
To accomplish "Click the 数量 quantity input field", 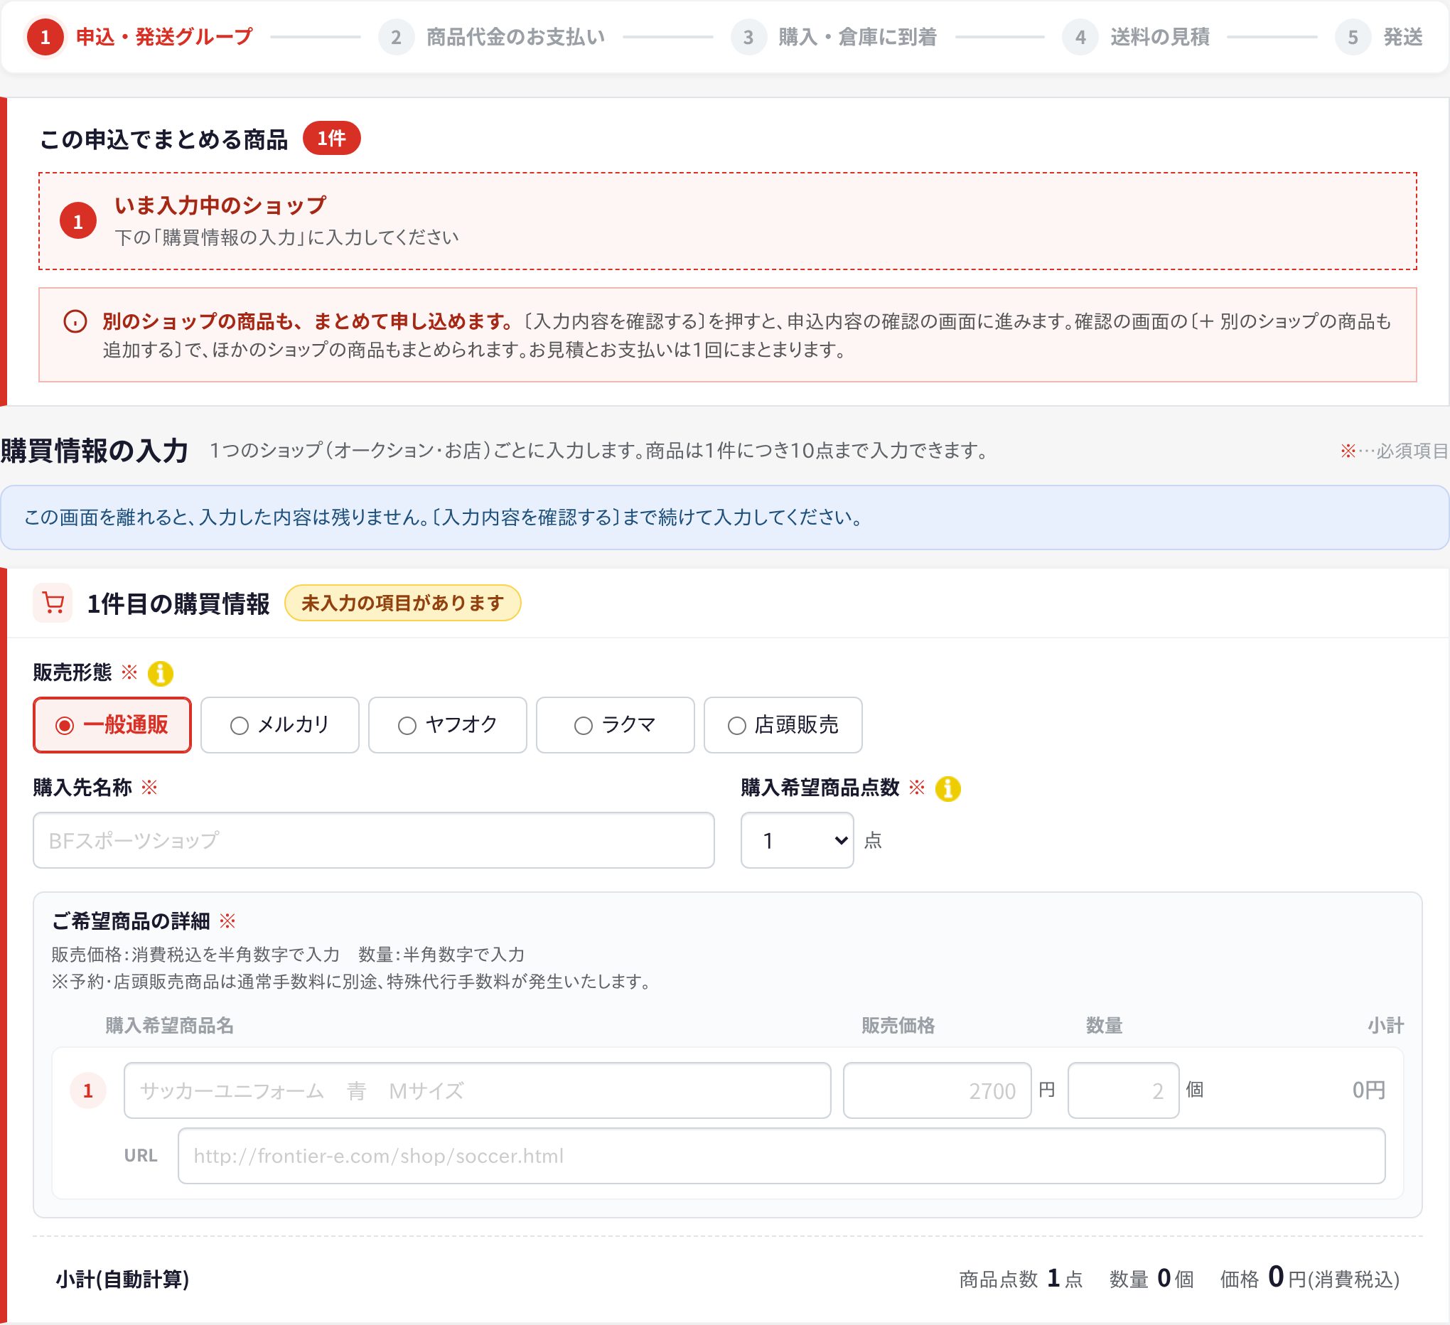I will tap(1123, 1090).
